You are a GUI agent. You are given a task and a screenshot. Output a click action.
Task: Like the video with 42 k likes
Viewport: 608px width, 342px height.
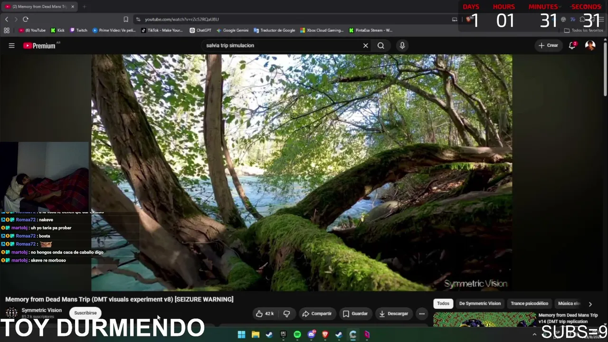tap(265, 313)
